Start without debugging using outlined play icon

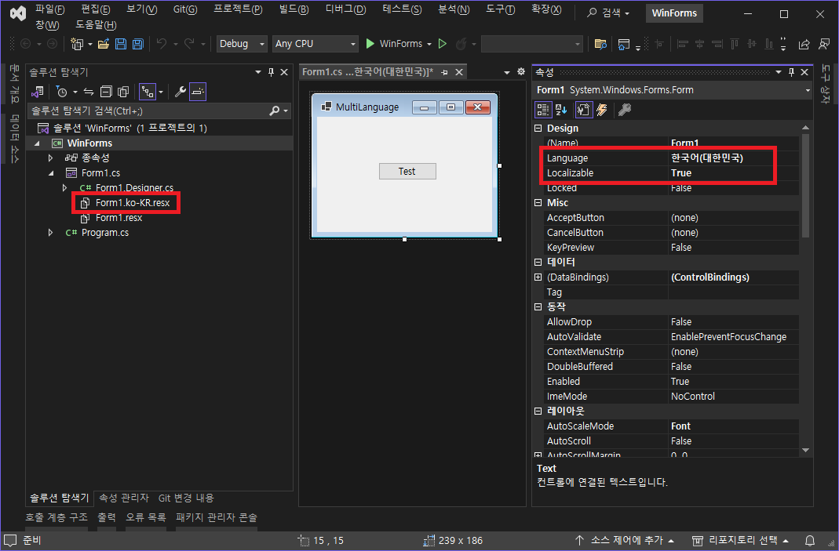443,44
